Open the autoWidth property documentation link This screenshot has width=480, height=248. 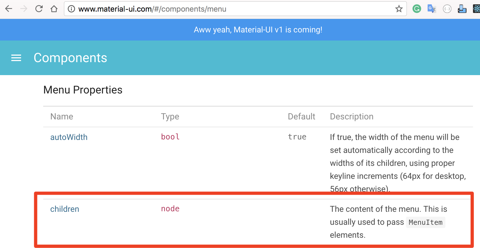[69, 137]
